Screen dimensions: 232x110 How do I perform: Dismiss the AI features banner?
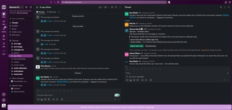coord(229,107)
